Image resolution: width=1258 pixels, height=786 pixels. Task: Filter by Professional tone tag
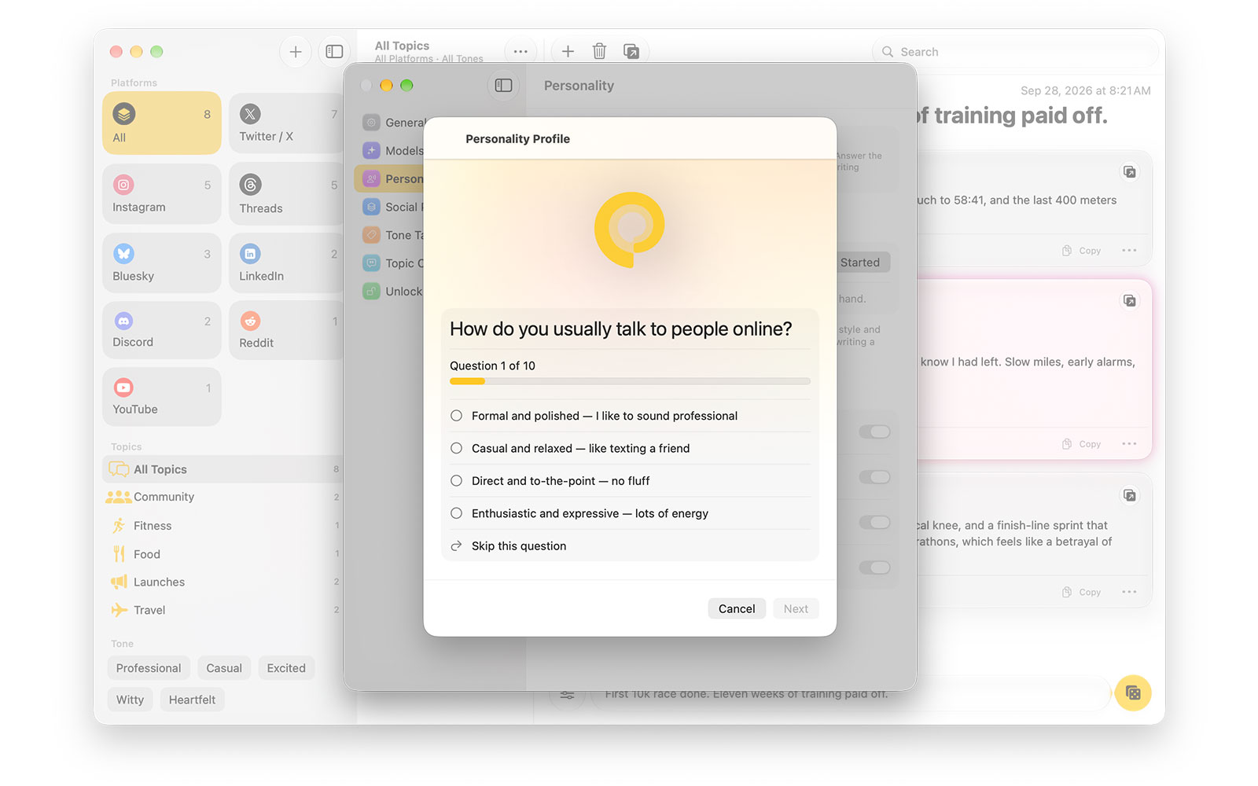[x=149, y=668]
